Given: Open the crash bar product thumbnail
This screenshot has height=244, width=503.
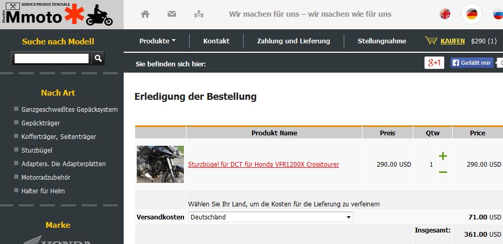Looking at the screenshot, I should point(160,165).
